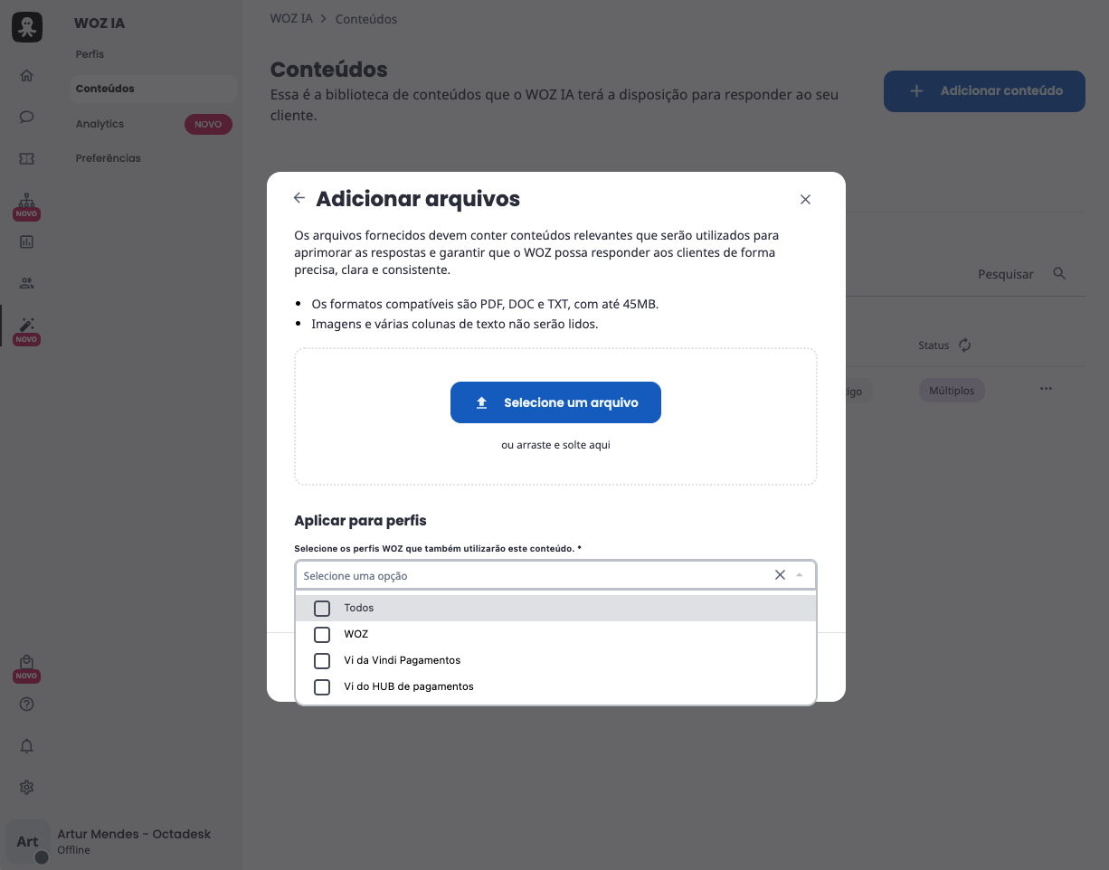This screenshot has width=1109, height=870.
Task: Go back using the modal's left arrow
Action: pos(299,198)
